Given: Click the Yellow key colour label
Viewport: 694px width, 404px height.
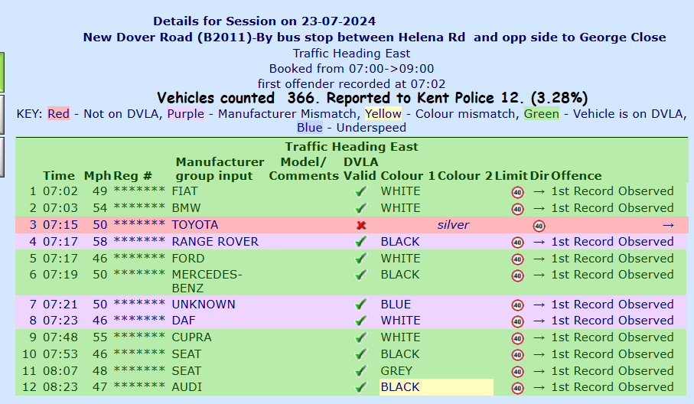Looking at the screenshot, I should 383,114.
